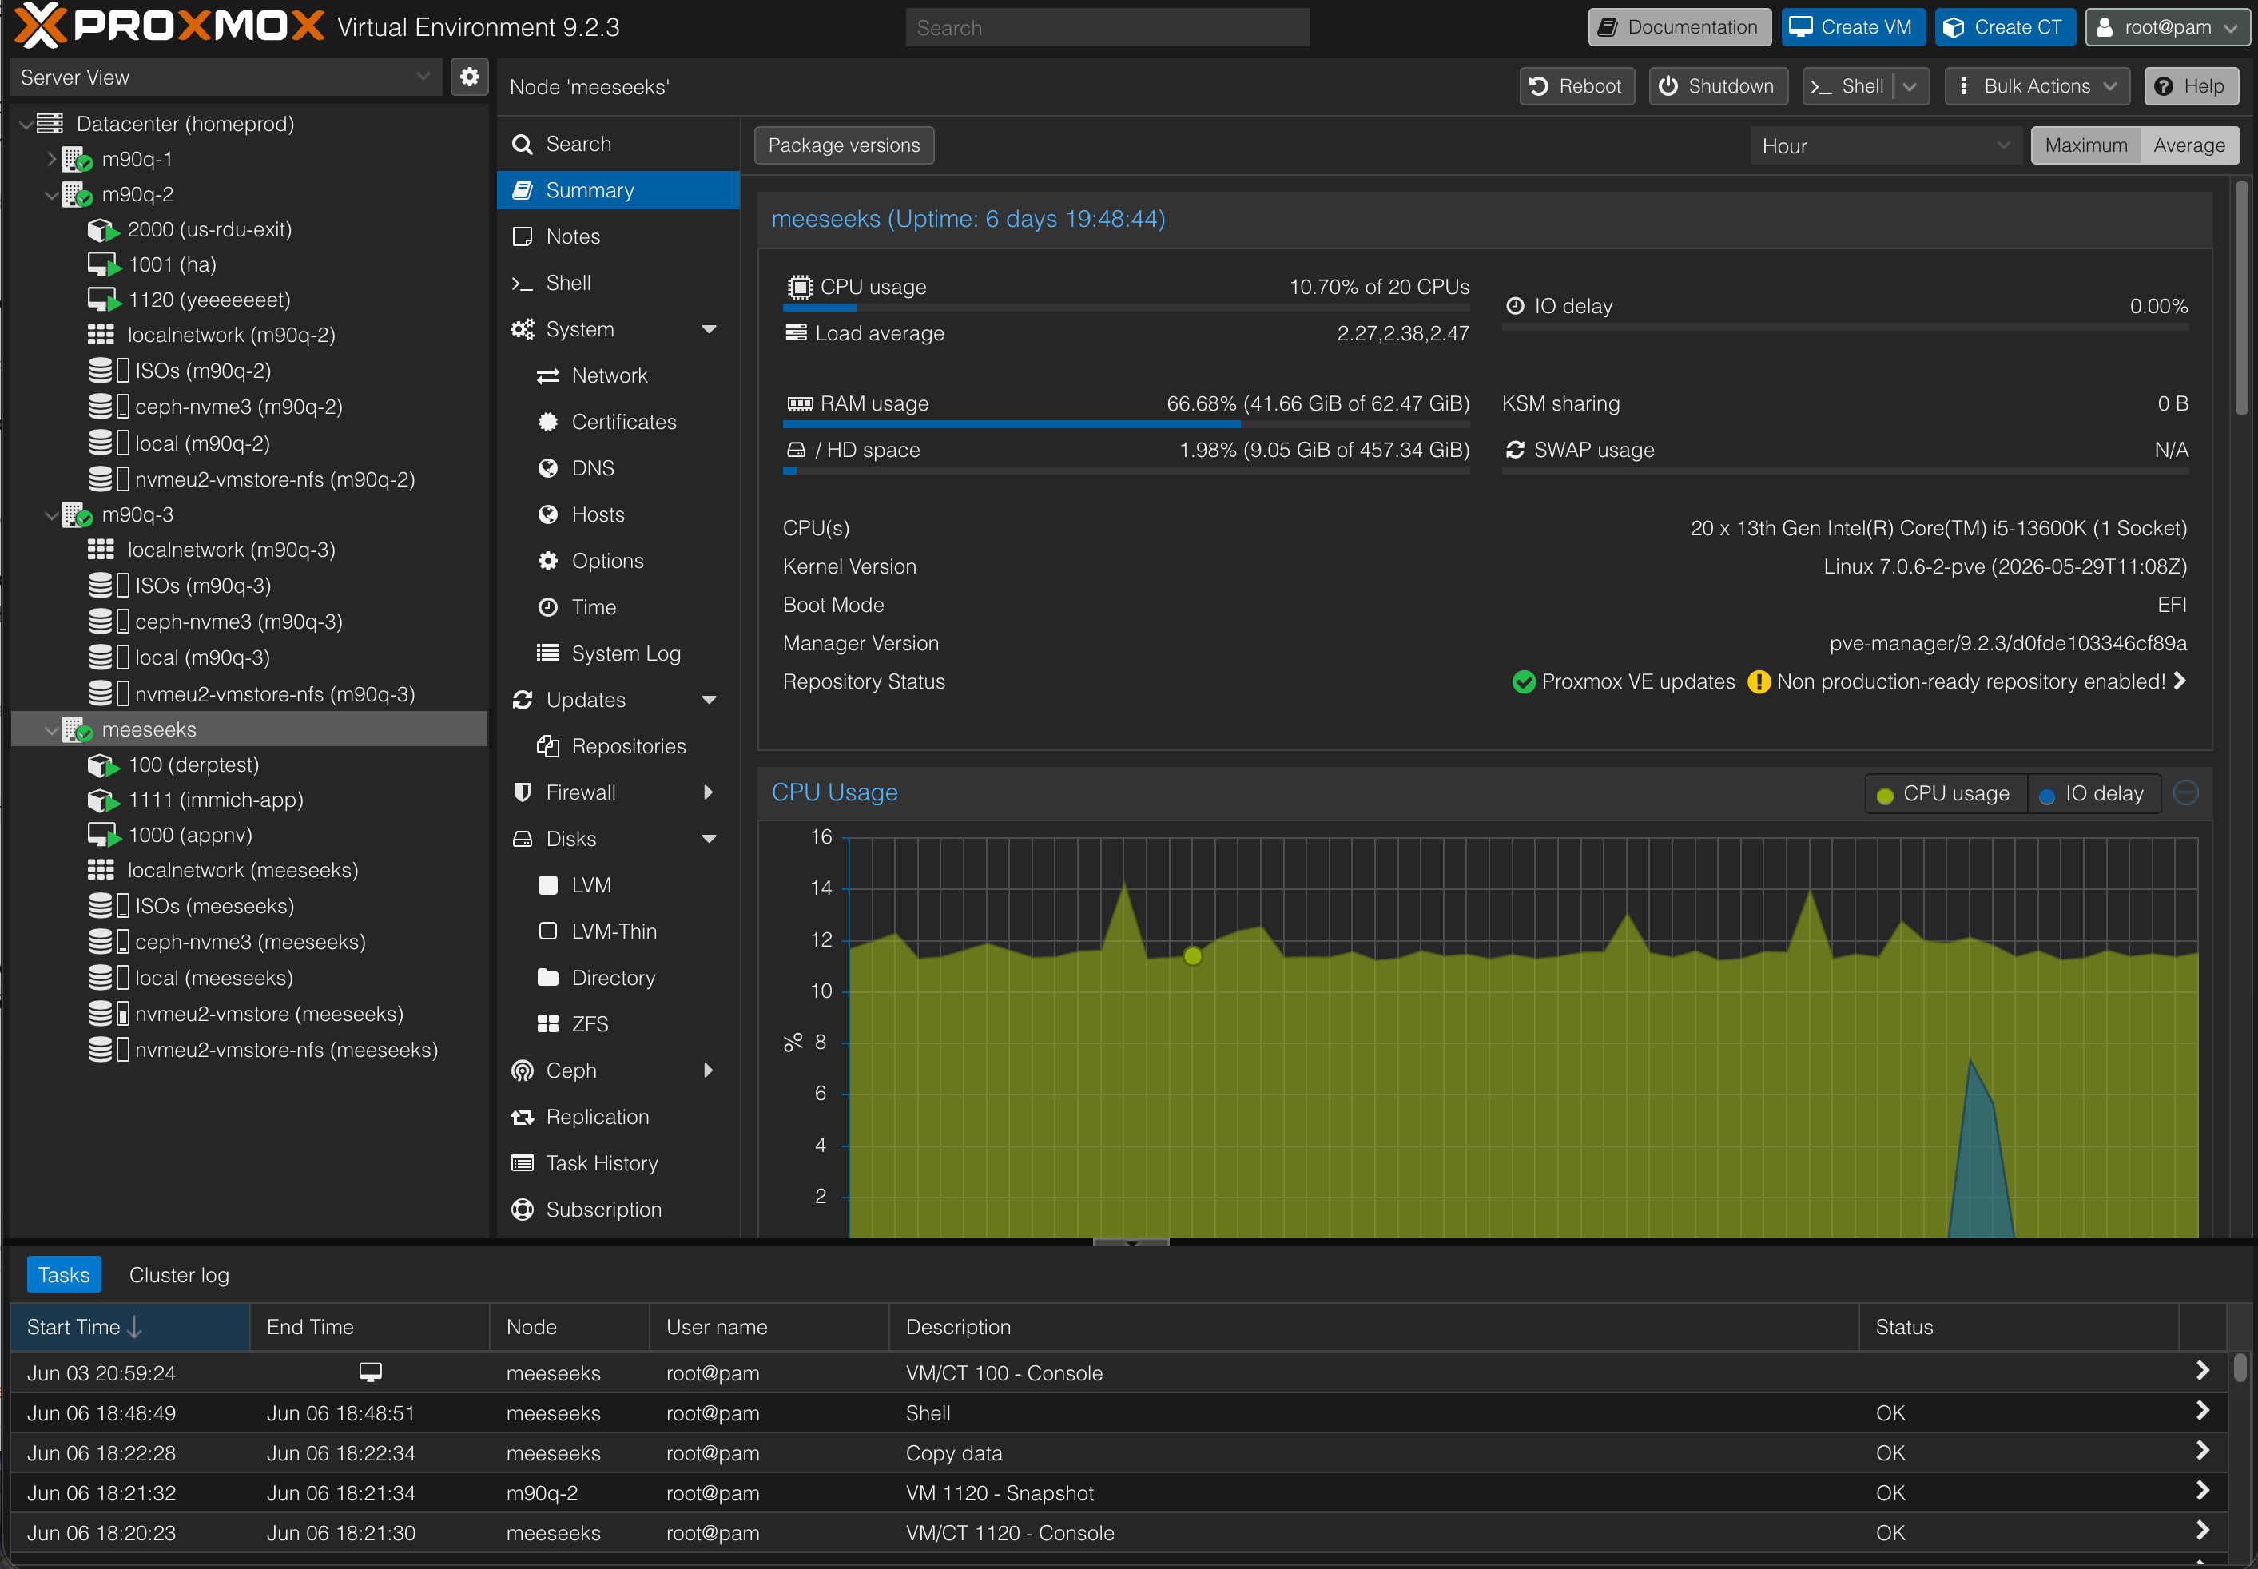Viewport: 2258px width, 1569px height.
Task: Select the Tasks tab
Action: (64, 1275)
